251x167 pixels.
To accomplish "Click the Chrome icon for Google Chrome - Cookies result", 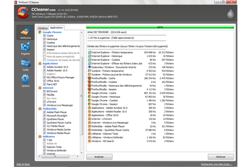I will click(x=90, y=100).
